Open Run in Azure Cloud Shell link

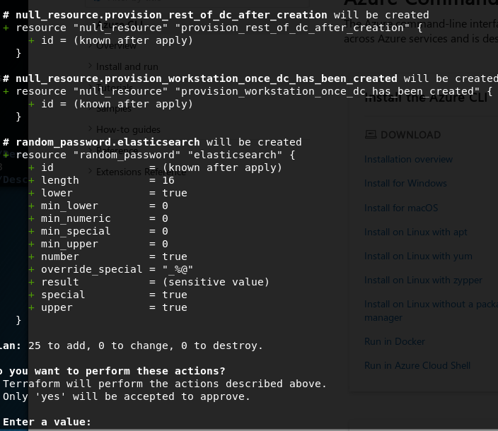click(x=417, y=365)
